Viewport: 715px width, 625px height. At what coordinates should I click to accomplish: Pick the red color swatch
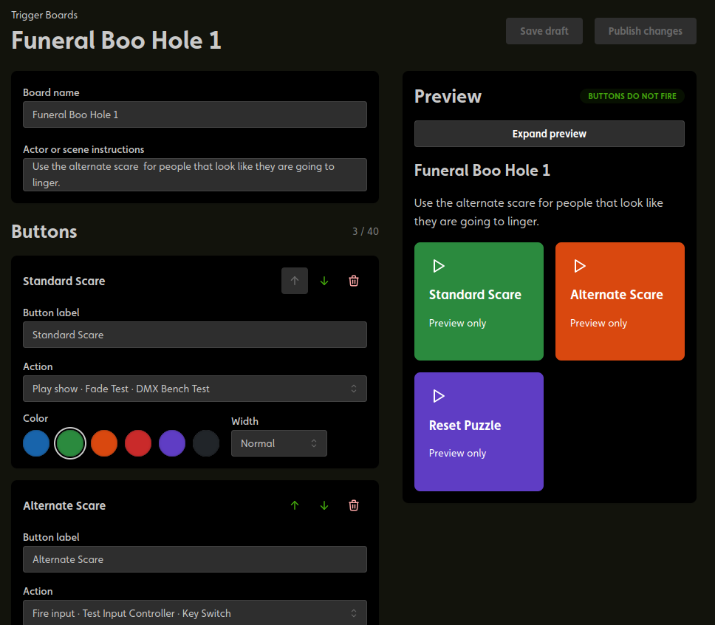click(138, 443)
